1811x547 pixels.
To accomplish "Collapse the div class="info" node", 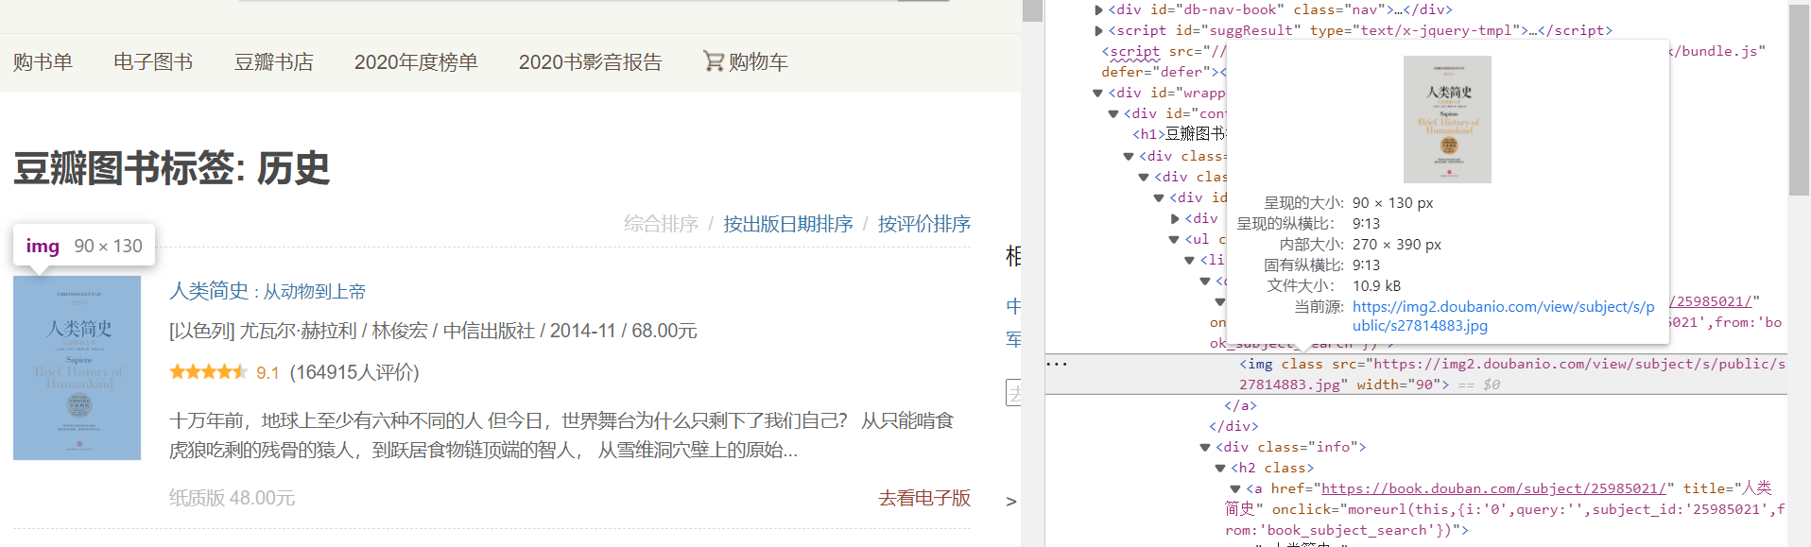I will pyautogui.click(x=1205, y=448).
